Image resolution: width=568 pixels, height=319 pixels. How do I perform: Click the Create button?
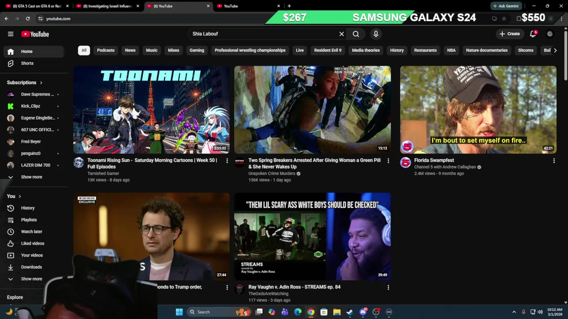(x=509, y=34)
